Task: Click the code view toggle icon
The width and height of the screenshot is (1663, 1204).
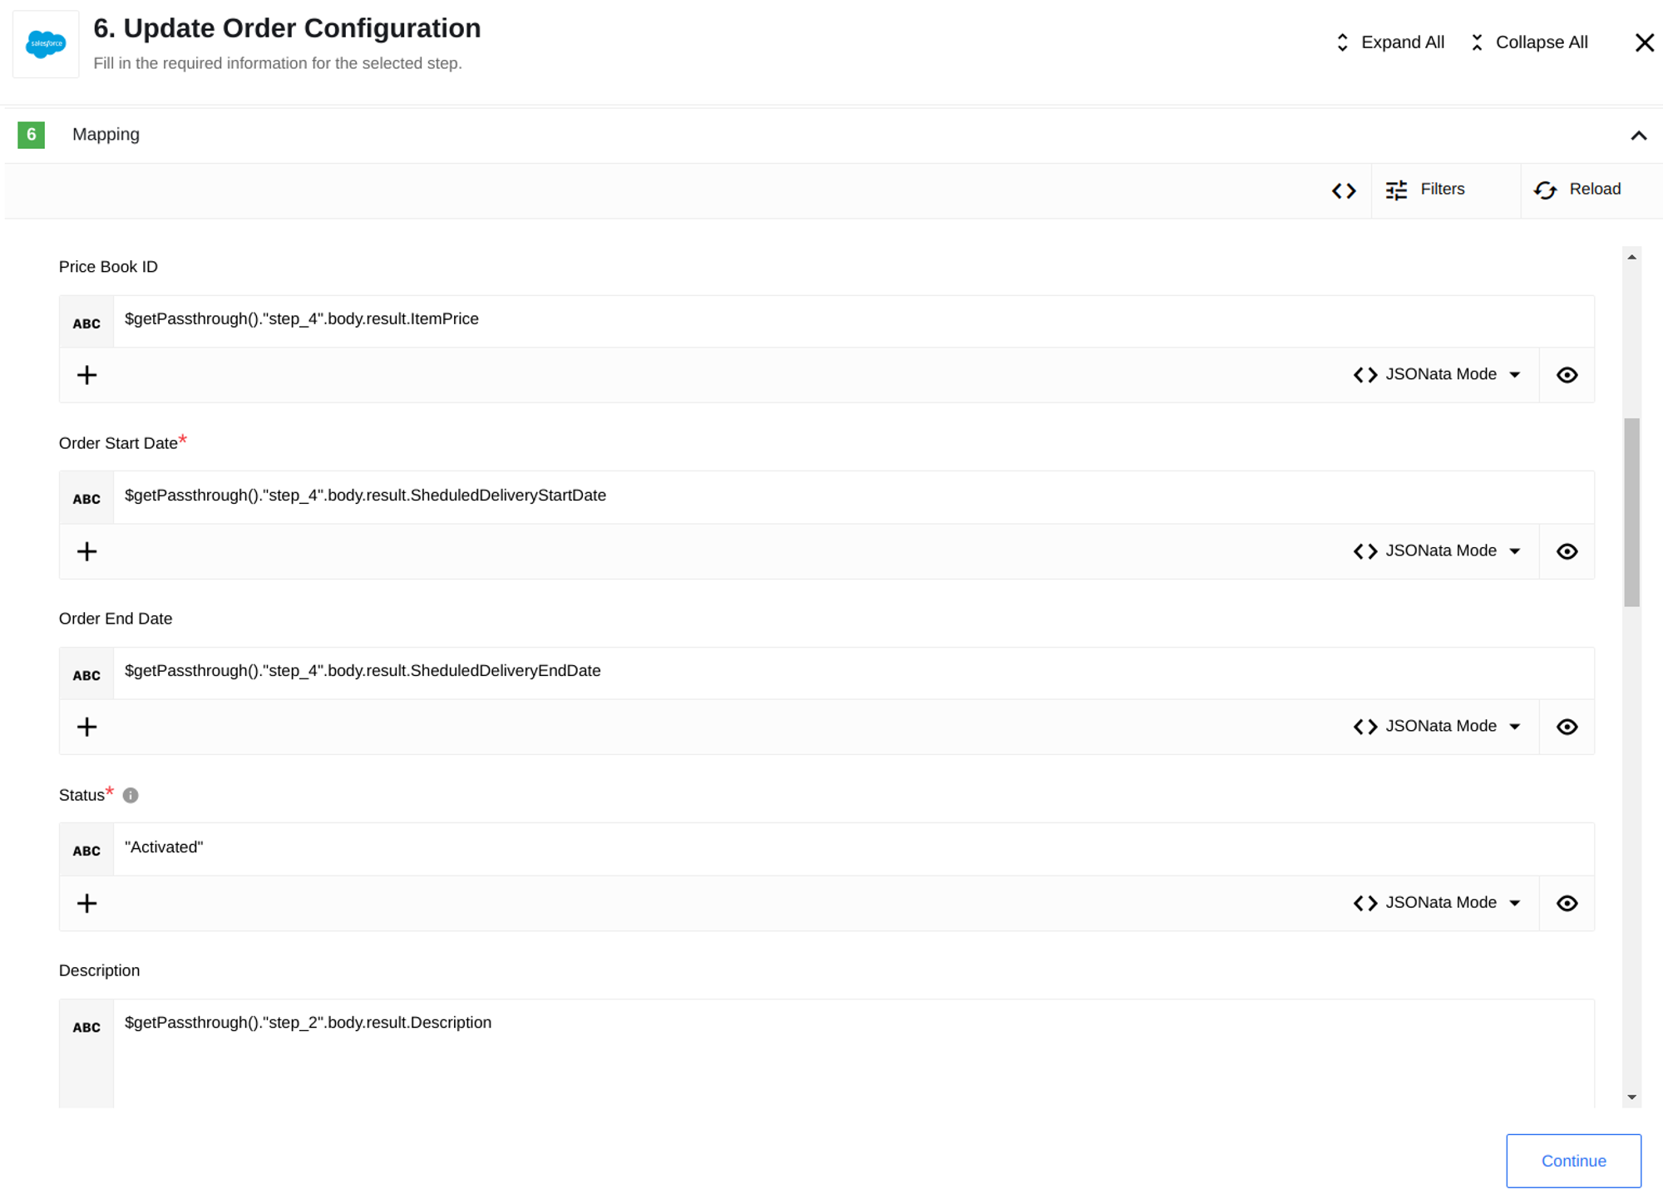Action: 1343,189
